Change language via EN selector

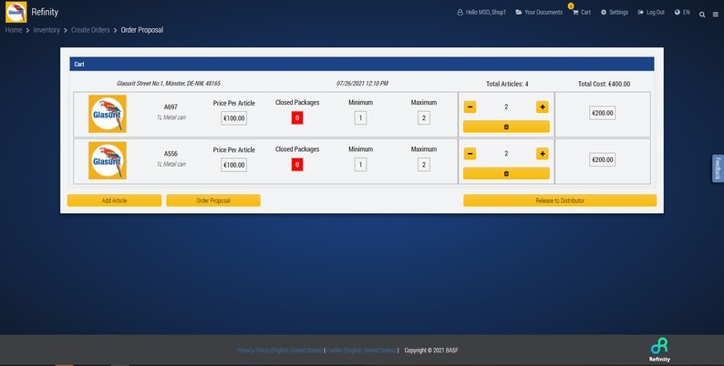coord(682,13)
